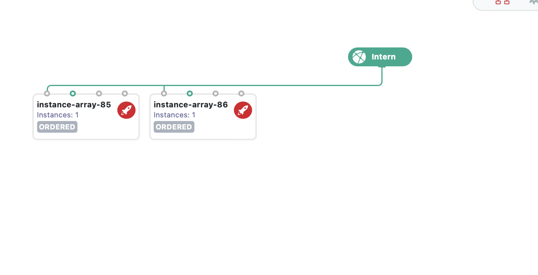Screen dimensions: 538x275
Task: Click the third port on instance-array-86
Action: coord(215,94)
